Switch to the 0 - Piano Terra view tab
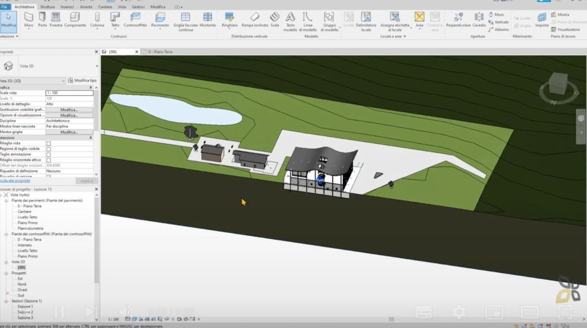Image resolution: width=587 pixels, height=328 pixels. (161, 52)
